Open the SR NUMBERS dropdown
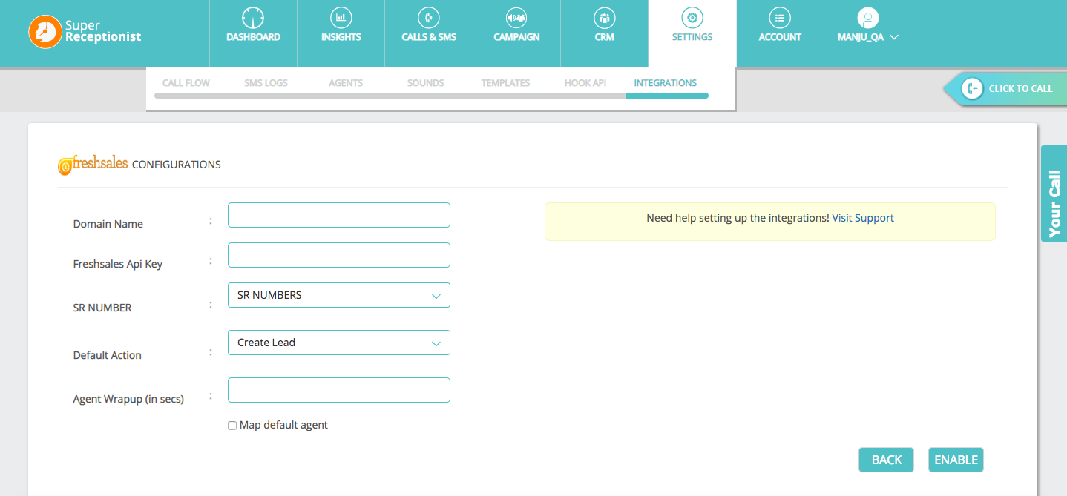The height and width of the screenshot is (496, 1067). [339, 295]
